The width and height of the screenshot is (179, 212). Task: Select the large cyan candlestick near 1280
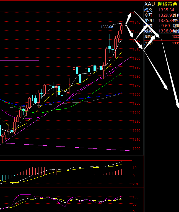pos(80,79)
